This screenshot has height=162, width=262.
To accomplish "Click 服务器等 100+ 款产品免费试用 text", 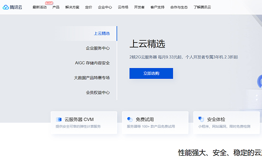I will 151,127.
